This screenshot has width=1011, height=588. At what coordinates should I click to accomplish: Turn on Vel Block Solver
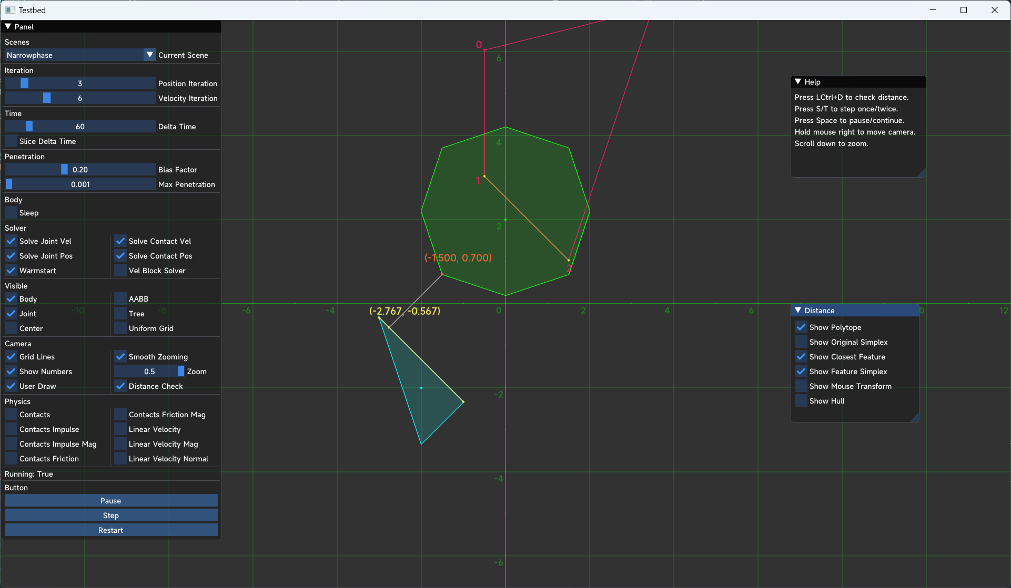[x=120, y=271]
